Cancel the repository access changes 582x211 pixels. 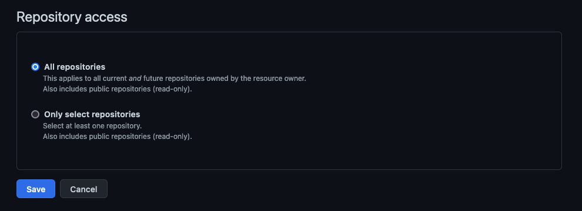tap(83, 189)
